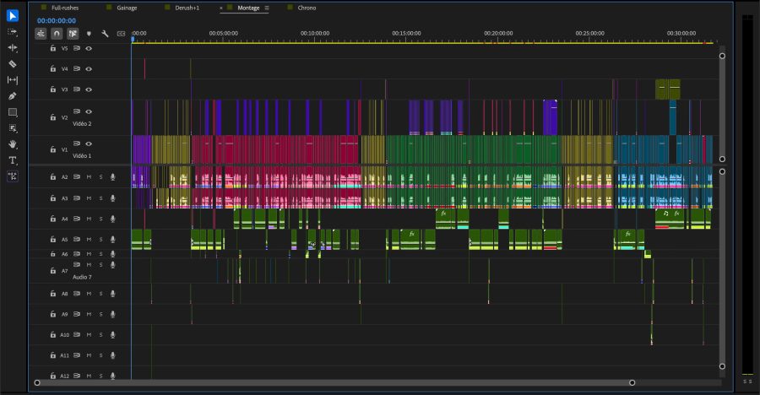760x395 pixels.
Task: Open the captions CC track options
Action: pos(121,34)
